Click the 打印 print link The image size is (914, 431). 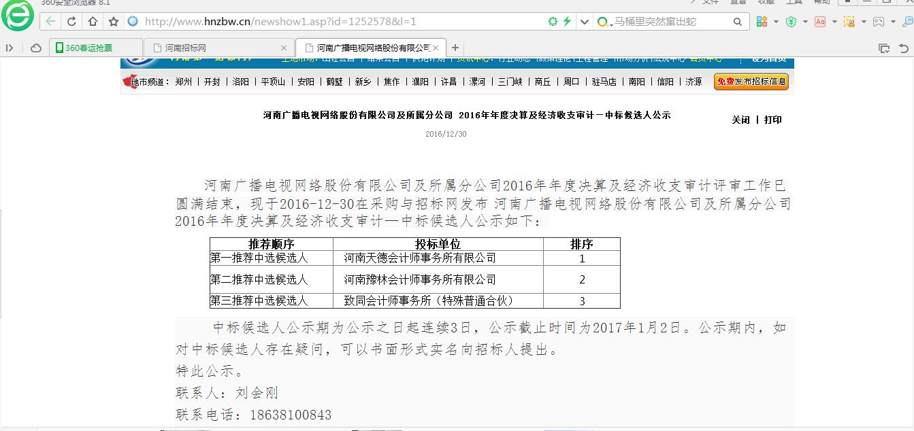772,120
